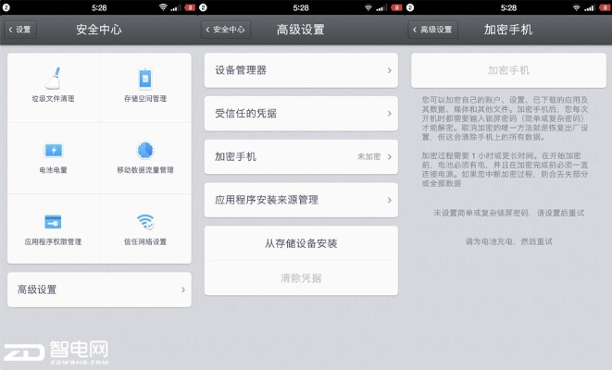Tap 从存储设备安装 option
The width and height of the screenshot is (612, 370).
(x=301, y=243)
